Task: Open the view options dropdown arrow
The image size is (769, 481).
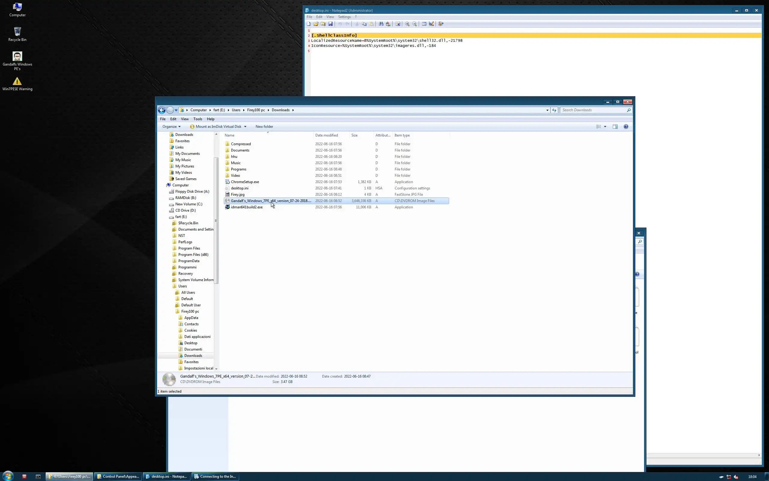Action: tap(605, 127)
